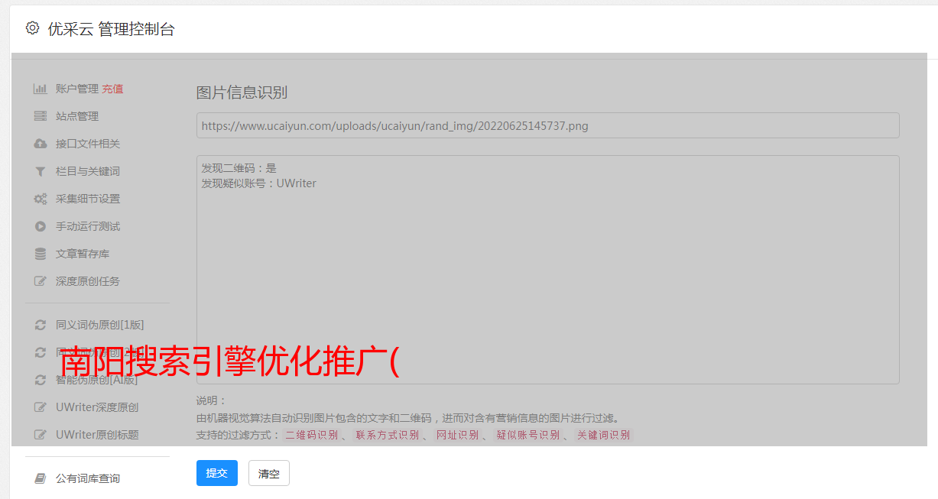Click the 二维码识别 tag

coord(311,435)
